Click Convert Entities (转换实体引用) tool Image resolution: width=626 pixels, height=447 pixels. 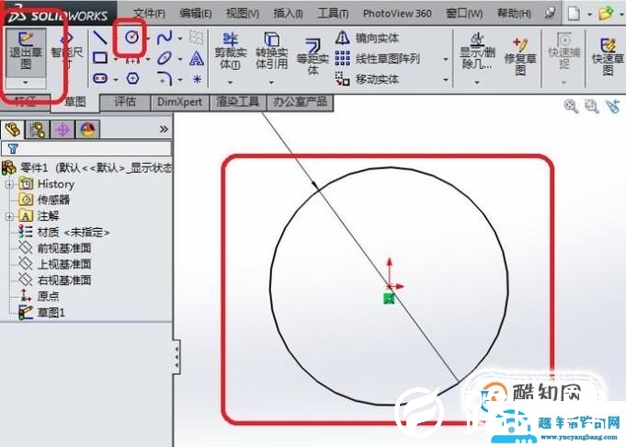click(271, 52)
